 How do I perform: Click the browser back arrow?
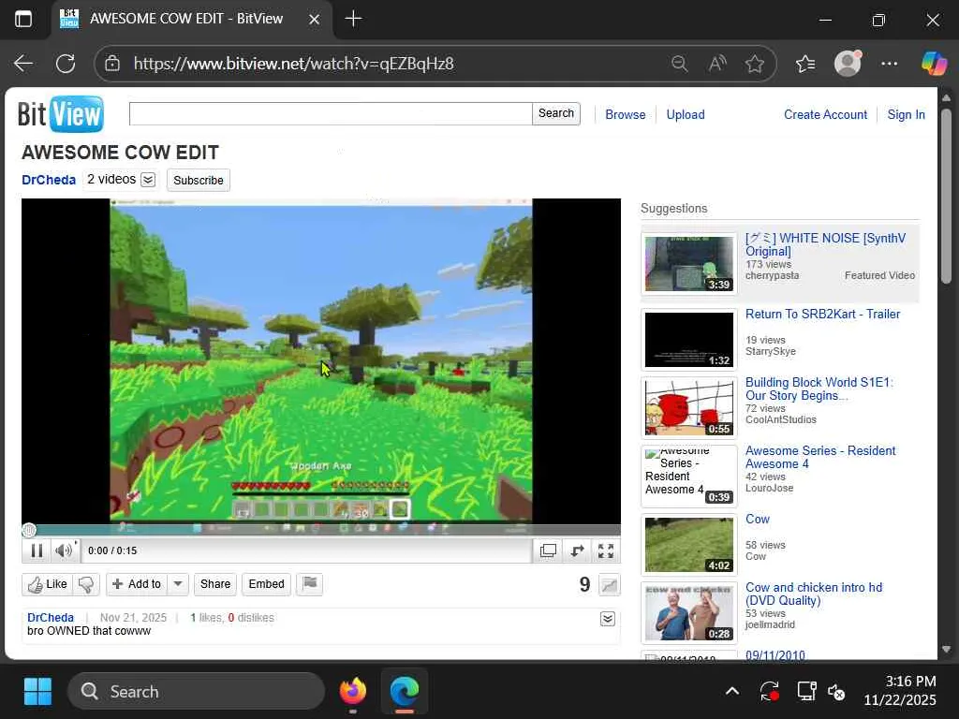pyautogui.click(x=23, y=63)
